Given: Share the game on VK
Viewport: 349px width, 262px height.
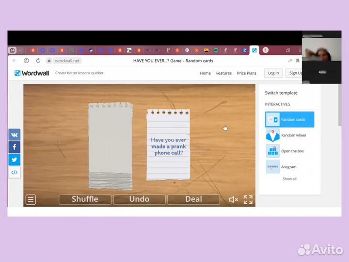Looking at the screenshot, I should click(x=14, y=135).
